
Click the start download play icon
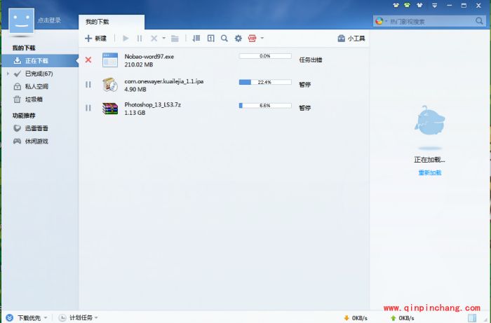click(126, 39)
